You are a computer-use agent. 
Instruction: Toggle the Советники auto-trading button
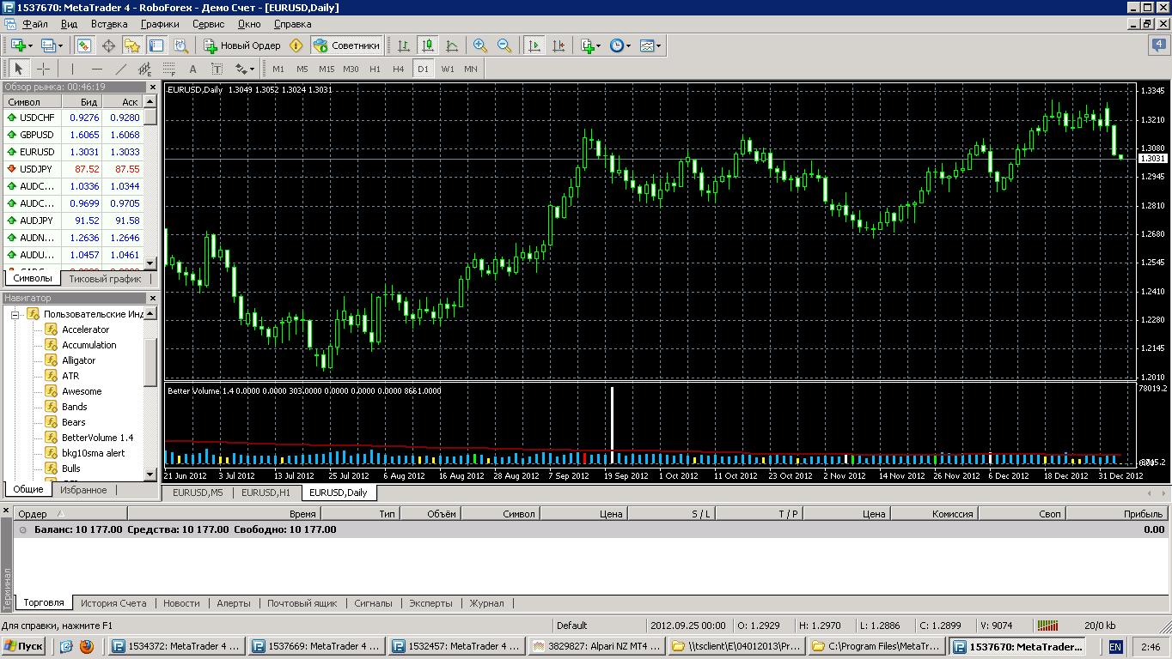click(346, 45)
